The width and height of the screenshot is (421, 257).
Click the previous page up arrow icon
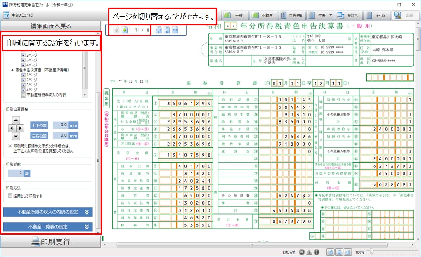(116, 30)
